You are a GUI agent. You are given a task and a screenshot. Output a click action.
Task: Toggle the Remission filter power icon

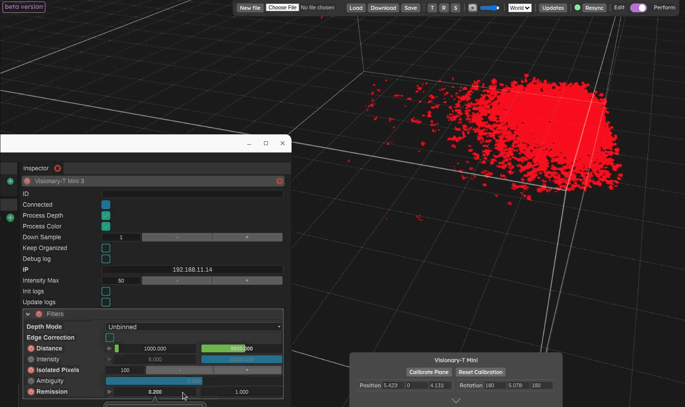31,392
